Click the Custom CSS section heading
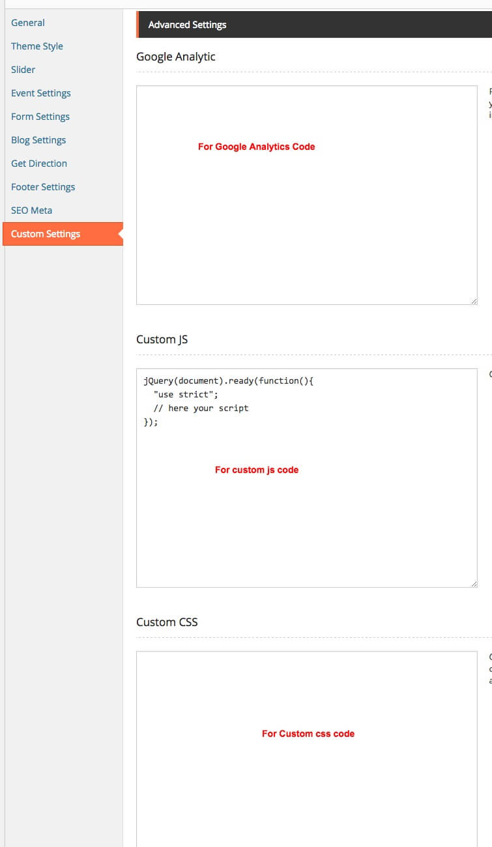 click(x=167, y=622)
